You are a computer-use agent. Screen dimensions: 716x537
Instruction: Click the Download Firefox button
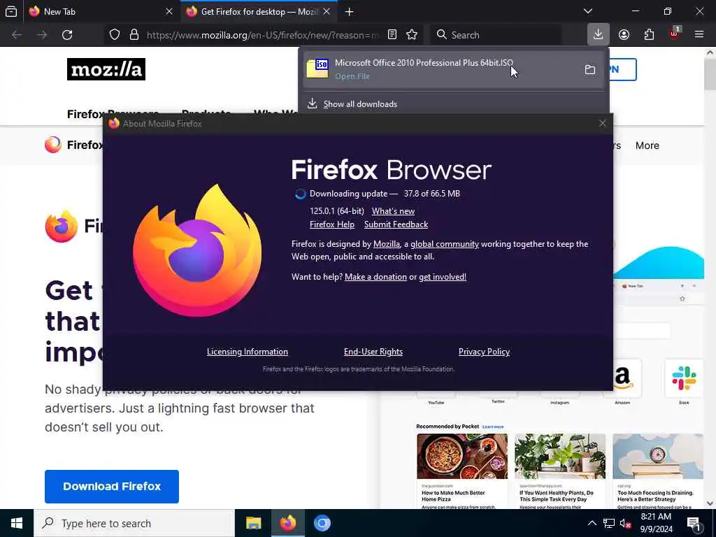pyautogui.click(x=112, y=487)
